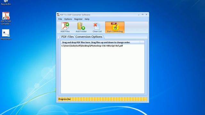Switch to the Conversion Options tab
This screenshot has height=115, width=205.
(x=89, y=37)
